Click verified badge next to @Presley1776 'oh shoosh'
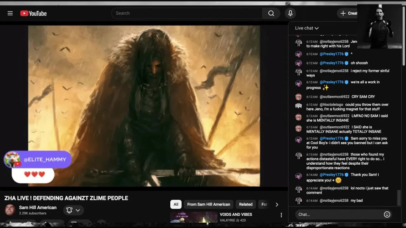The image size is (406, 228). point(346,63)
